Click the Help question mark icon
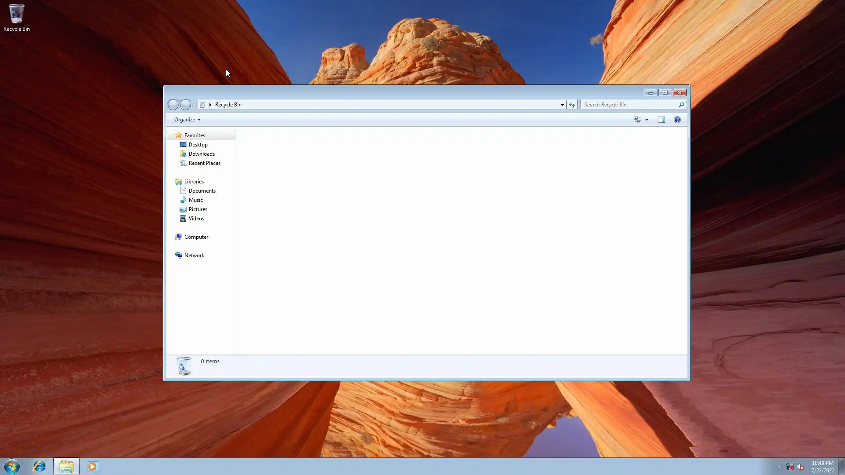Screen dimensions: 845x475 pos(677,120)
